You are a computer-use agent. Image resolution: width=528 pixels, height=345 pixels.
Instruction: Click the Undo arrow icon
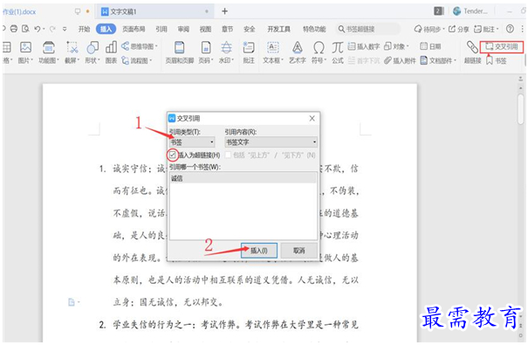point(37,29)
